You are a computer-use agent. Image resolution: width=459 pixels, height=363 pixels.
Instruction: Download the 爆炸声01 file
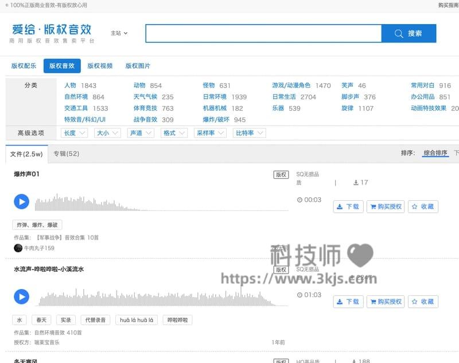[348, 207]
